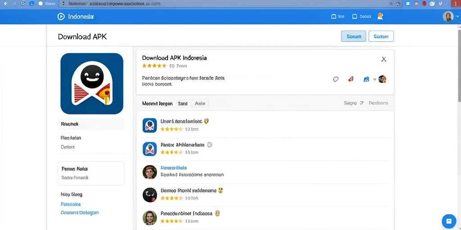461x230 pixels.
Task: Open the second list row's blue app icon
Action: (x=149, y=149)
